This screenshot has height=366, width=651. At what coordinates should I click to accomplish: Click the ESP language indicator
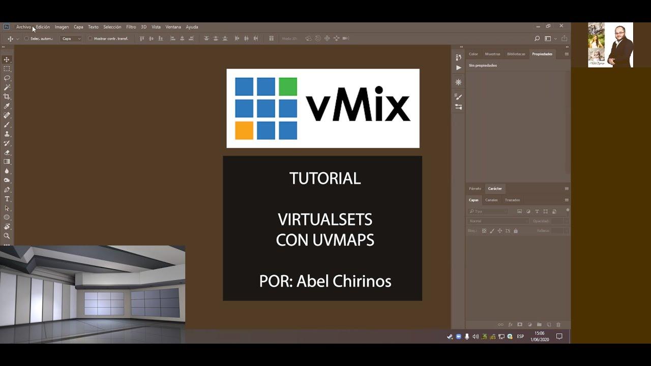coord(520,337)
